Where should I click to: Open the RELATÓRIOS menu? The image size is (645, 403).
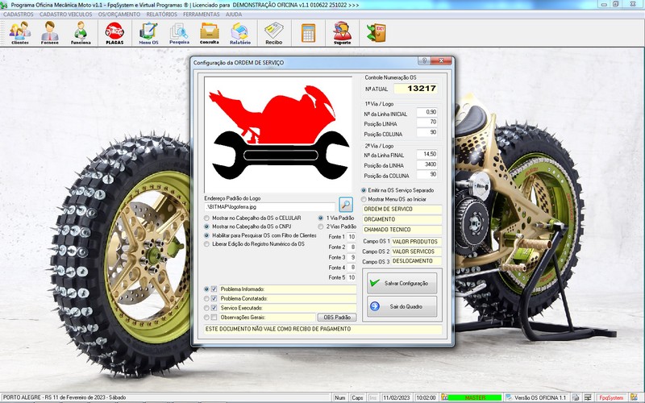point(162,14)
